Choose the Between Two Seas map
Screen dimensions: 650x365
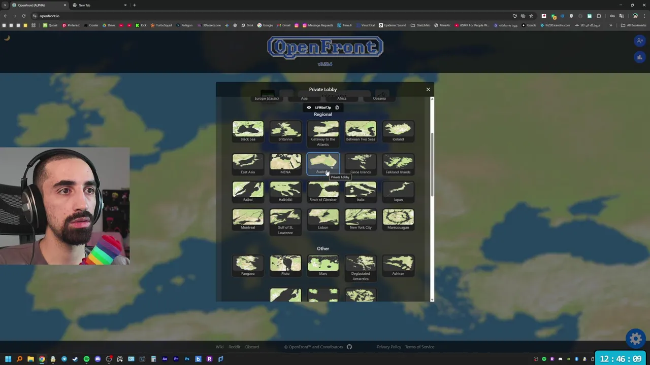[x=361, y=131]
